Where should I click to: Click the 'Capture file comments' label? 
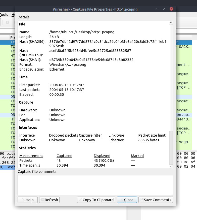(x=37, y=172)
